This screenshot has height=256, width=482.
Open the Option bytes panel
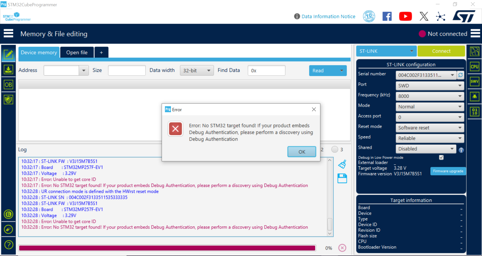[9, 84]
